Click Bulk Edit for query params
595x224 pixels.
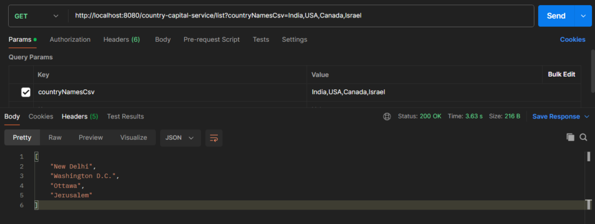pos(561,74)
